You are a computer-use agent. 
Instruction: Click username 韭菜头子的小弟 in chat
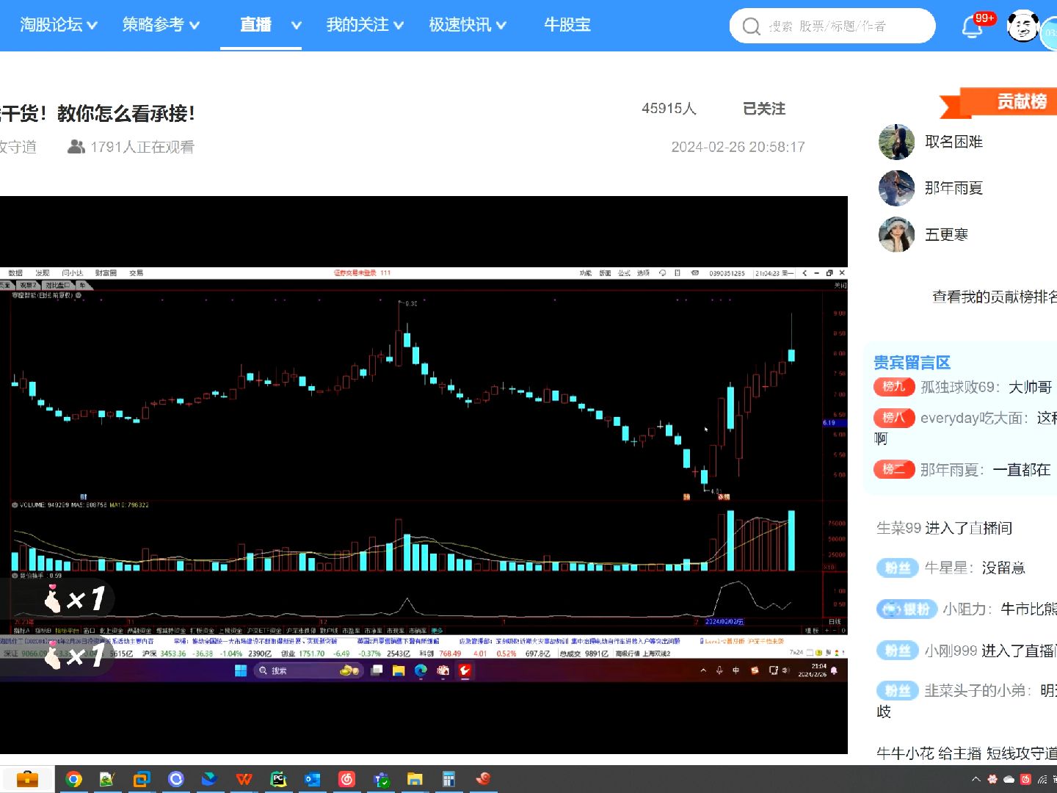click(975, 690)
